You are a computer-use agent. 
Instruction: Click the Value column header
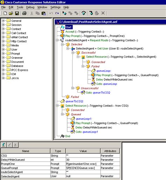pos(83,151)
